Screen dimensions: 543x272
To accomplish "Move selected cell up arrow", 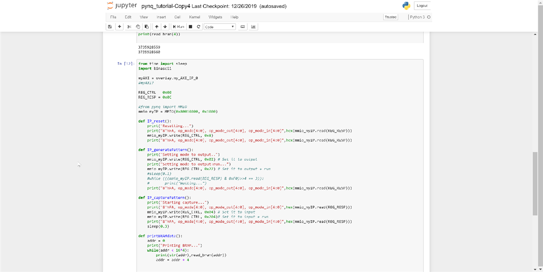I will click(x=156, y=27).
